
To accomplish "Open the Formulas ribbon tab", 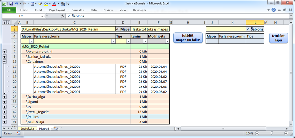I will tap(78, 10).
